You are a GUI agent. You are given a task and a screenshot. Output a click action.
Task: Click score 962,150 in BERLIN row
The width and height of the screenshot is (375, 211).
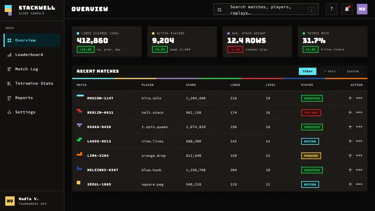tap(194, 113)
